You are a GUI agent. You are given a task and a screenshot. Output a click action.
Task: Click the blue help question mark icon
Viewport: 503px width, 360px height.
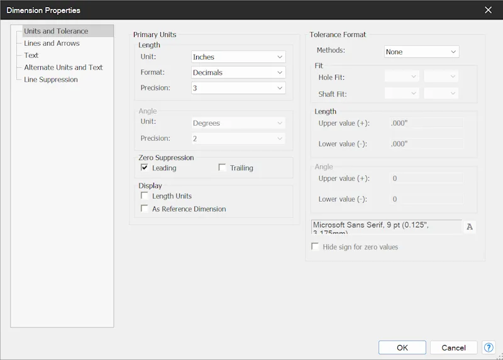(489, 347)
